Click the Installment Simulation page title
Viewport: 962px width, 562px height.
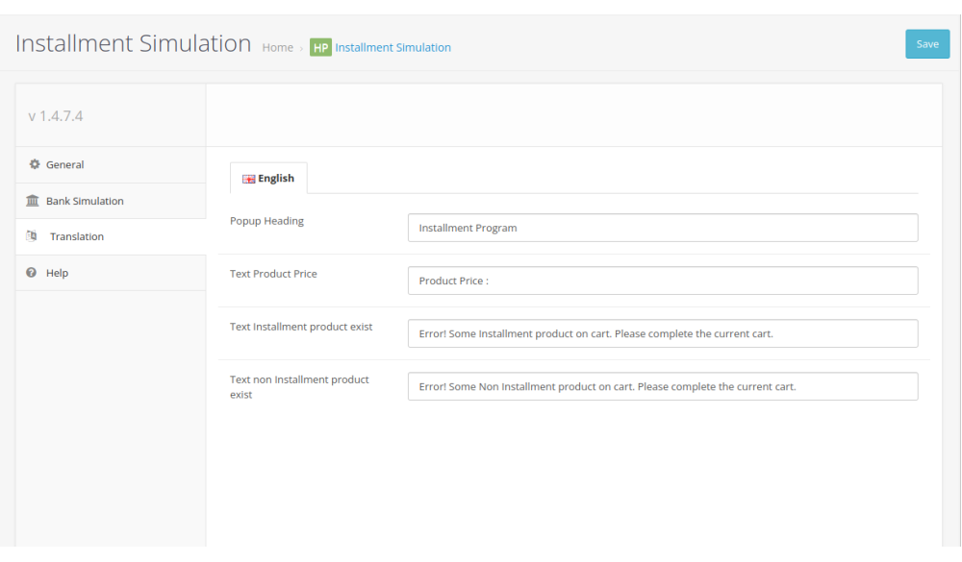[133, 44]
